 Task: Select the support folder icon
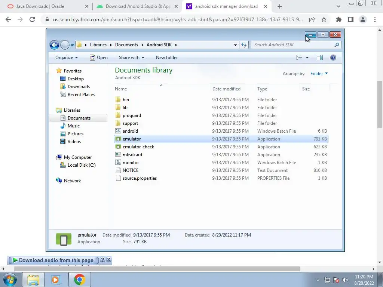tap(118, 123)
